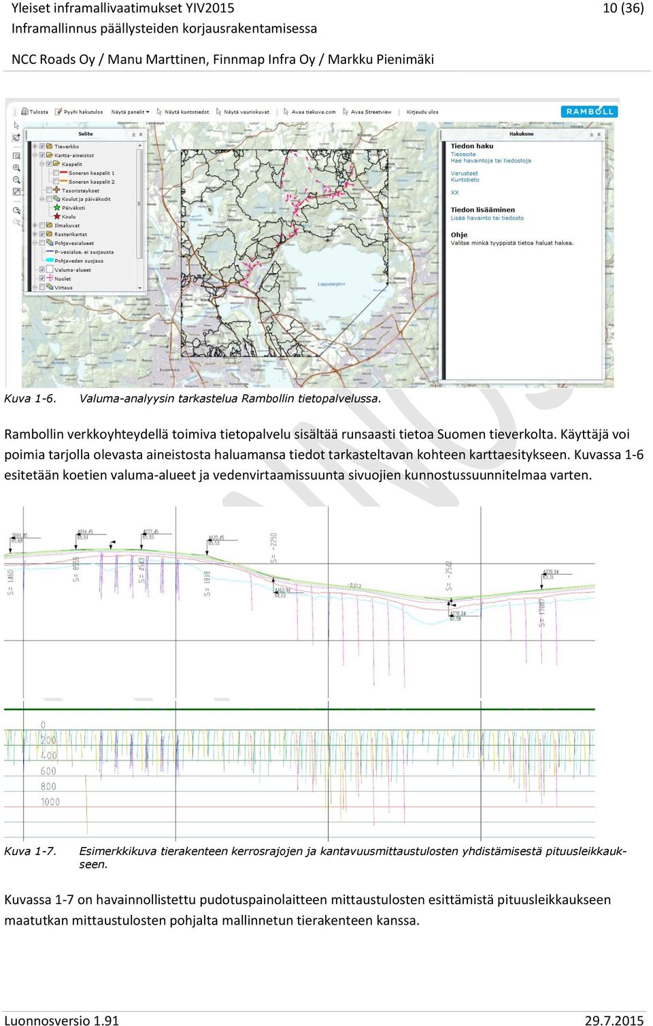Screen dimensions: 653x1026
Task: Open the Tieosoite search link
Action: (x=463, y=155)
